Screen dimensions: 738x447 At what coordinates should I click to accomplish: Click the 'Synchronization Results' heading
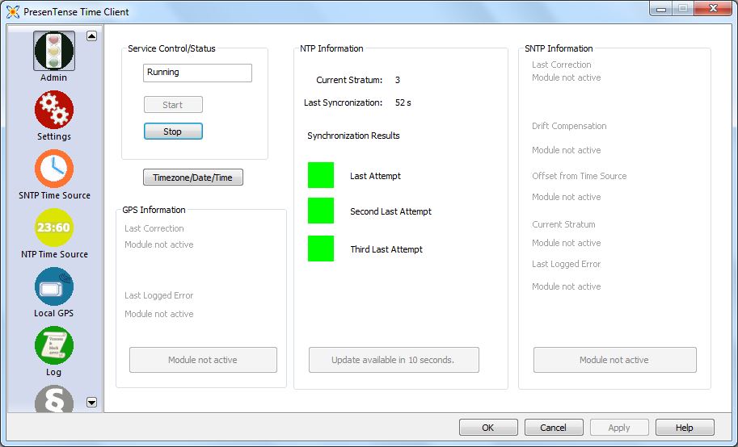click(x=353, y=136)
